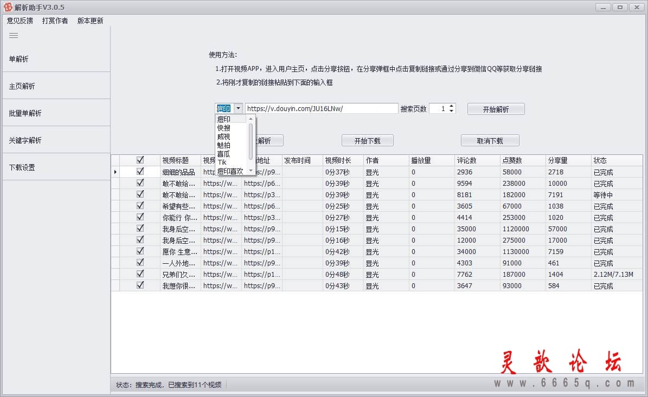The height and width of the screenshot is (397, 648).
Task: Toggle the select-all checkbox in table header
Action: (140, 160)
